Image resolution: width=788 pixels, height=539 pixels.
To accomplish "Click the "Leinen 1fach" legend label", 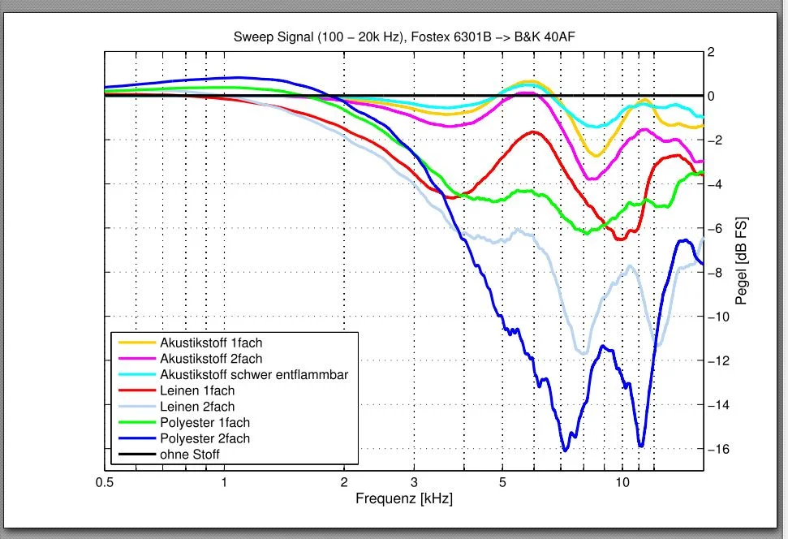I will 197,390.
